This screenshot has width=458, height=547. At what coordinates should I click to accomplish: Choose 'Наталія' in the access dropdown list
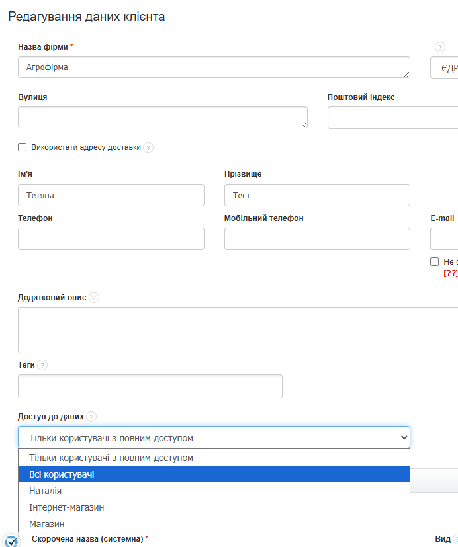click(214, 491)
